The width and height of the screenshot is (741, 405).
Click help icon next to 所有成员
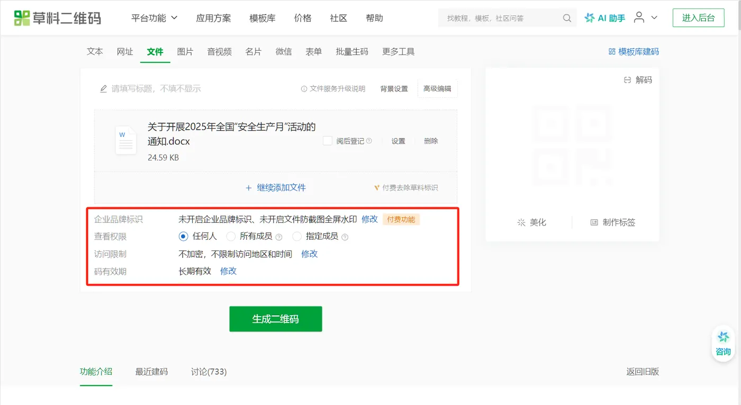coord(279,237)
